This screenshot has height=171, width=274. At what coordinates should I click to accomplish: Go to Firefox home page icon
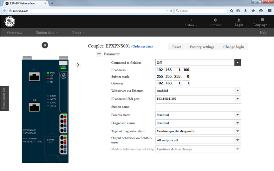click(x=253, y=11)
